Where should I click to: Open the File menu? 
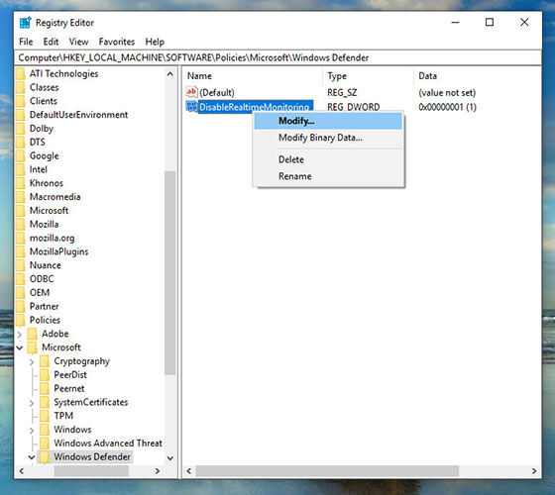[26, 42]
